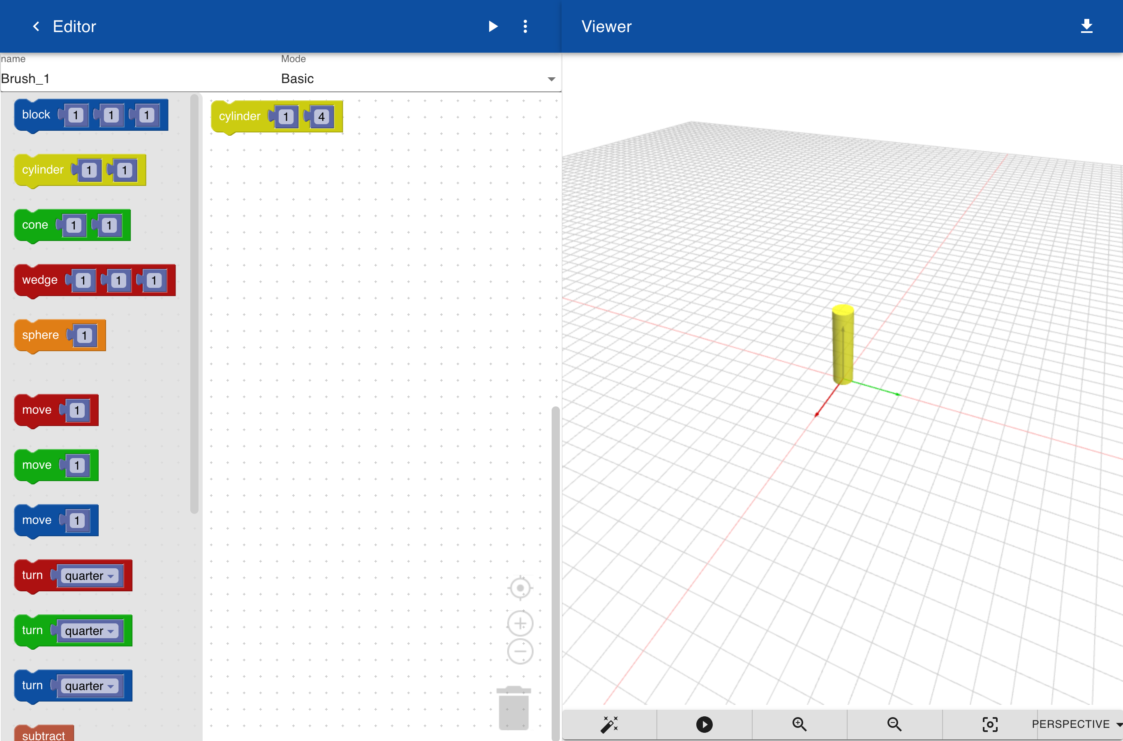Click the workspace vertical scrollbar

click(x=556, y=573)
